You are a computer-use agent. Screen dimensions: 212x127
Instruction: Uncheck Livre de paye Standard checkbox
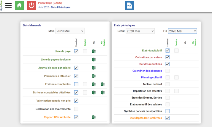click(76, 51)
